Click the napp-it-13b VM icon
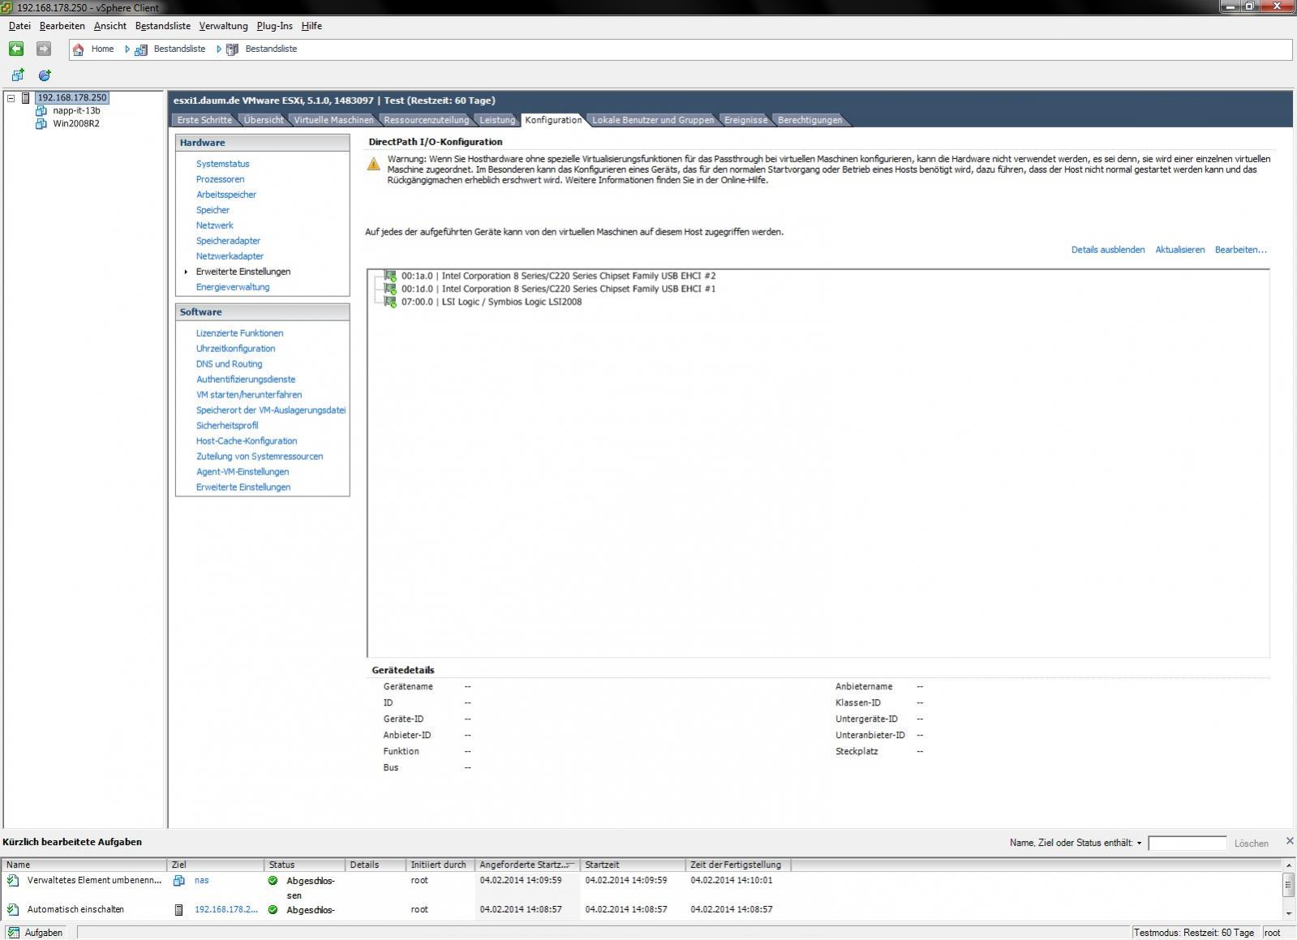 click(x=41, y=111)
